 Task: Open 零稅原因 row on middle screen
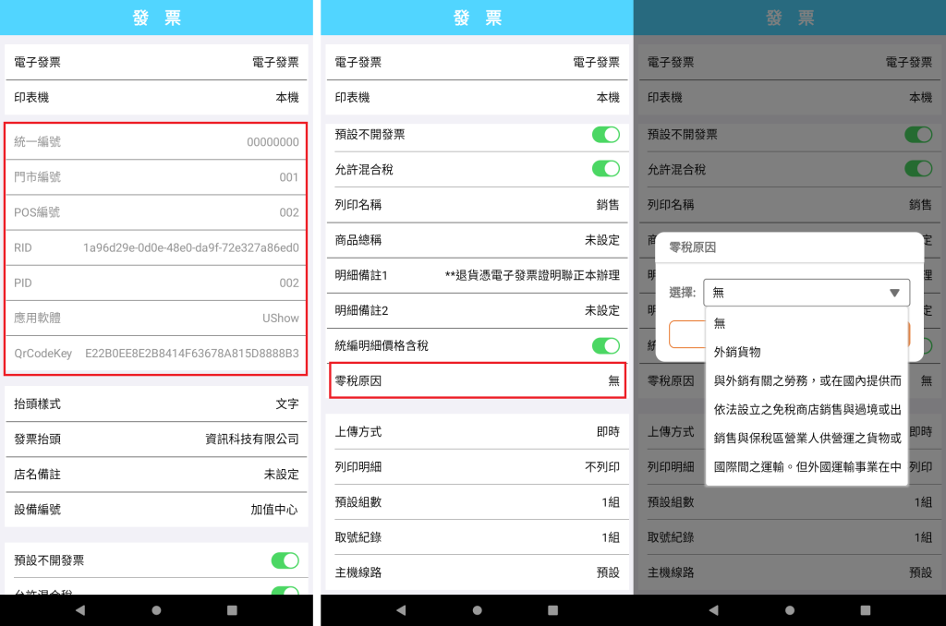pyautogui.click(x=478, y=380)
